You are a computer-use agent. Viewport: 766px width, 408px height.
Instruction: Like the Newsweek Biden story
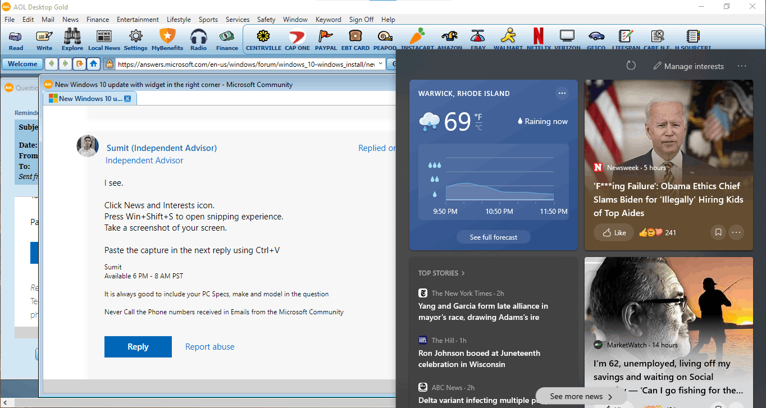tap(614, 232)
